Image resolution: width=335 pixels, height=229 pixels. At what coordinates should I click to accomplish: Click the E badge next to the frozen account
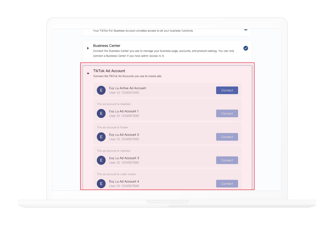pyautogui.click(x=101, y=137)
